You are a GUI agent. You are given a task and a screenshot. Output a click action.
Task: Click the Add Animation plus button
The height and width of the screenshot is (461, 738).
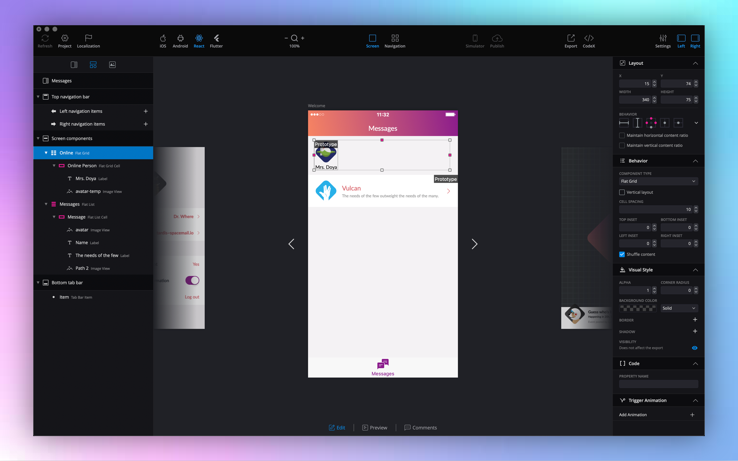click(x=692, y=415)
